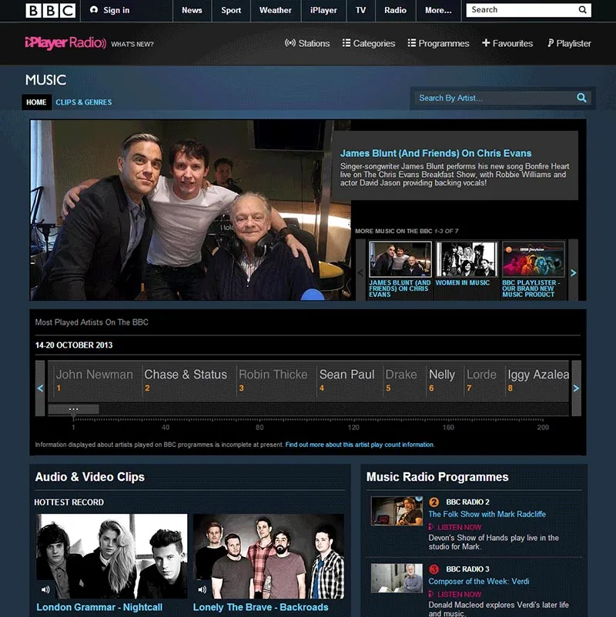Open the Categories menu
This screenshot has height=617, width=616.
tap(369, 43)
